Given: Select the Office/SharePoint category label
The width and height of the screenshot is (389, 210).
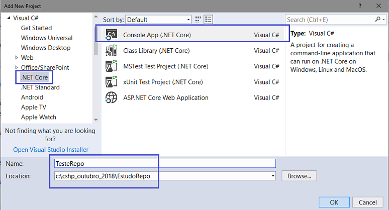Looking at the screenshot, I should pyautogui.click(x=45, y=67).
